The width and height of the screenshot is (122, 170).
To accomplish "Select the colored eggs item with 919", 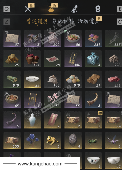I will [73, 79].
